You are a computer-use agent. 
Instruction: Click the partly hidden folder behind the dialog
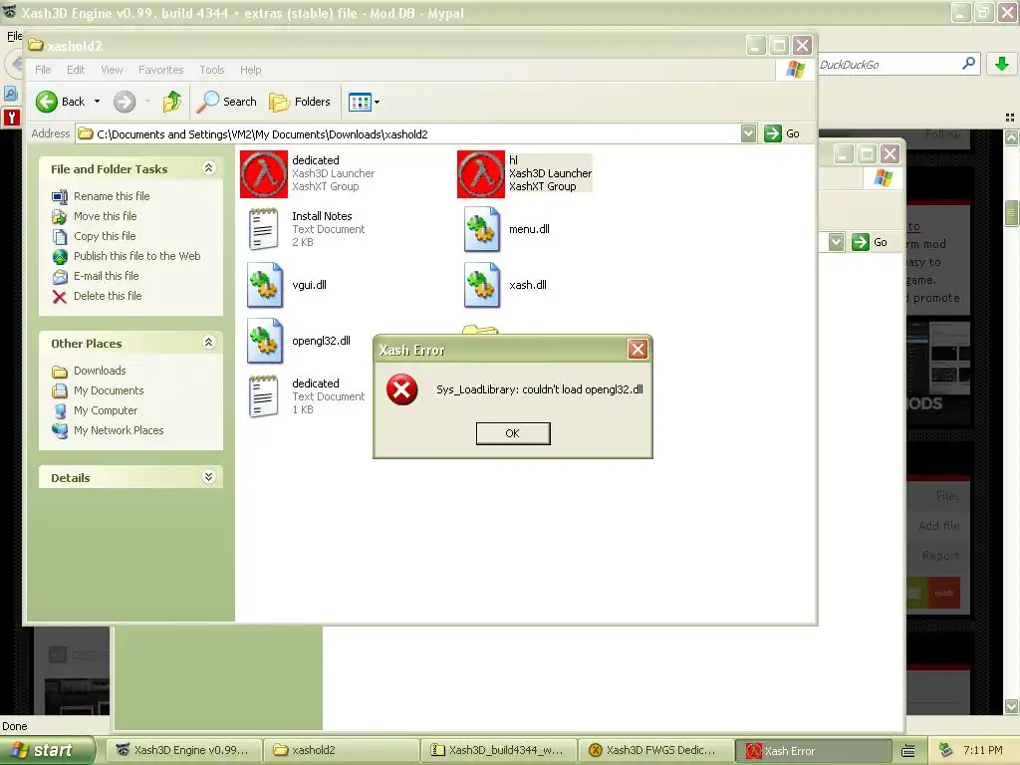480,330
